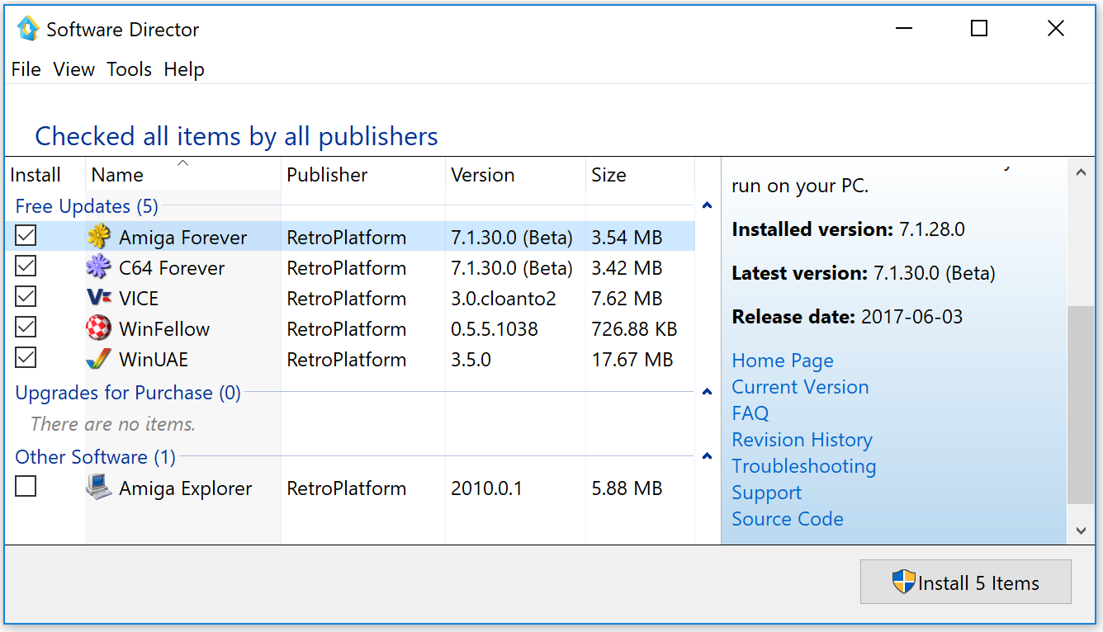
Task: Click the Release date 2017-06-03 text
Action: click(x=847, y=317)
